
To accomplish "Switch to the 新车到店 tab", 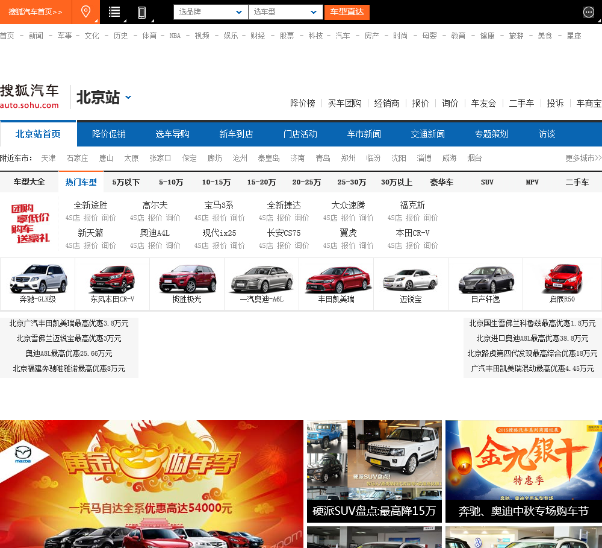I will pos(237,134).
